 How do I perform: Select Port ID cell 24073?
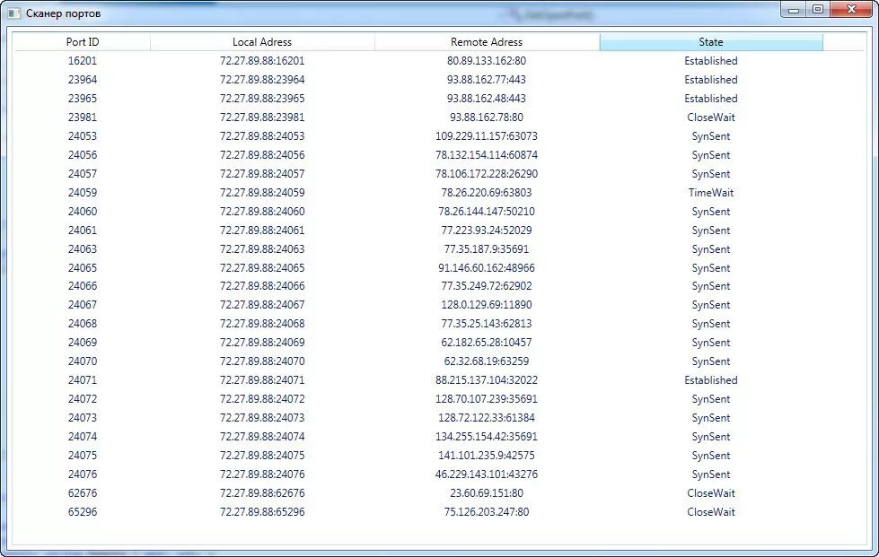pos(83,418)
